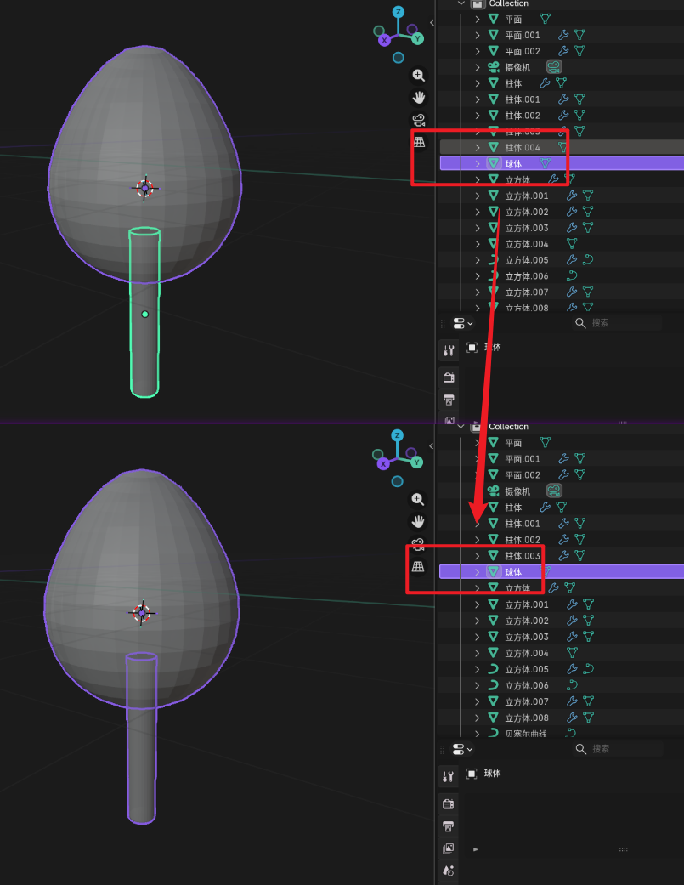Click the mesh data icon beside 柱体.004
Viewport: 684px width, 885px height.
(561, 148)
